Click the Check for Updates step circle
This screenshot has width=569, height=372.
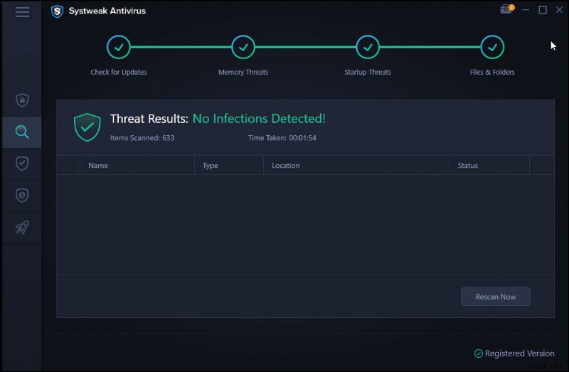coord(118,48)
